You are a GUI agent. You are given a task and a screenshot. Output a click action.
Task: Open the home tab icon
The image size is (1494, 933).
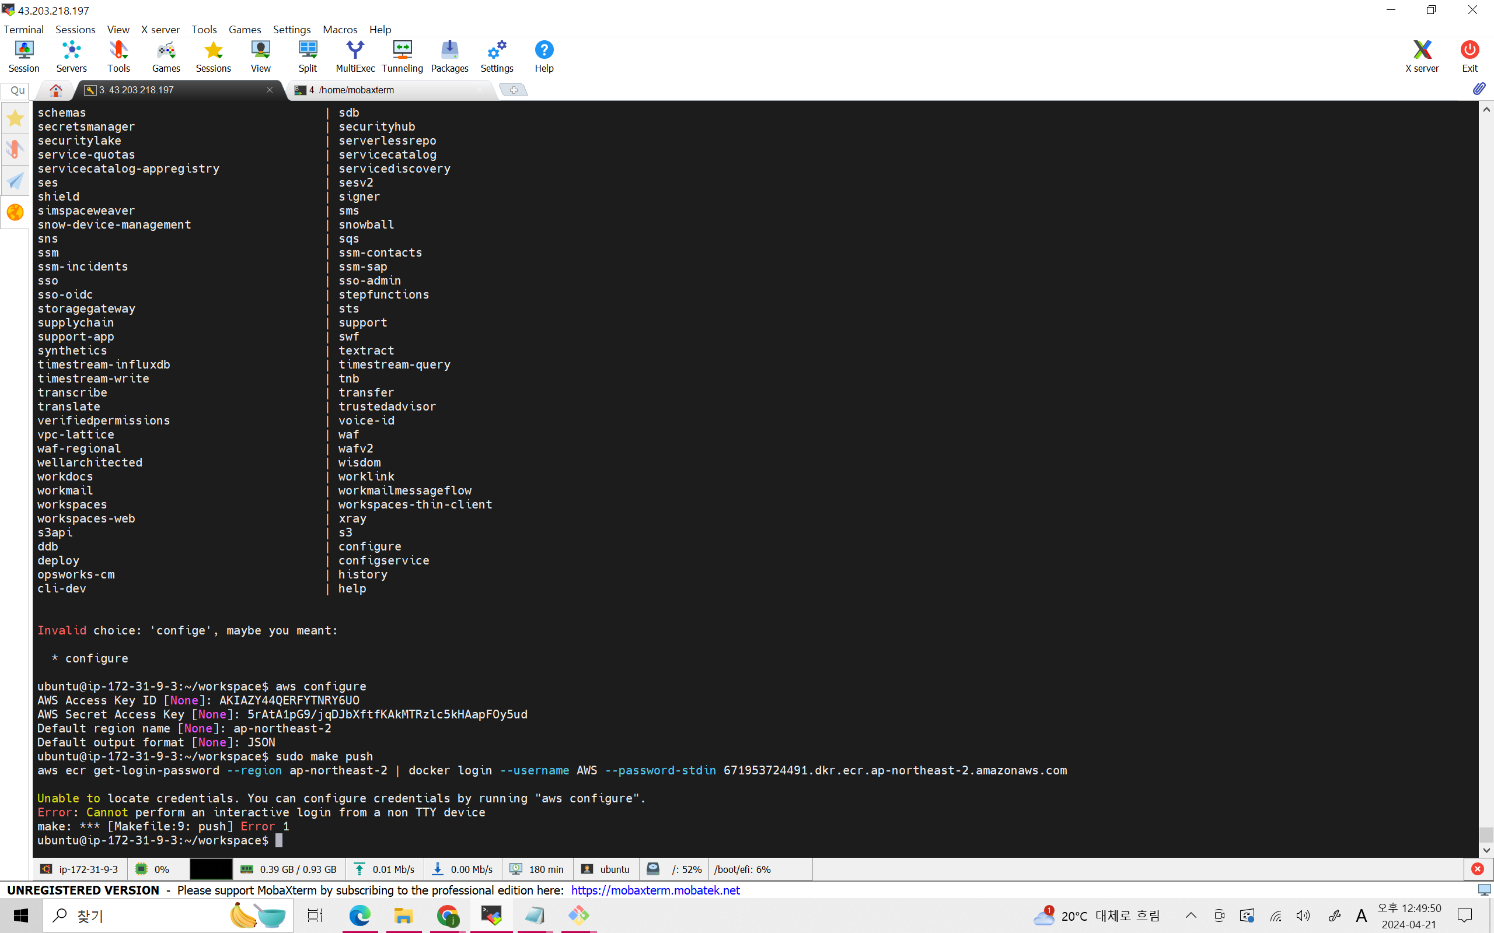(x=55, y=90)
